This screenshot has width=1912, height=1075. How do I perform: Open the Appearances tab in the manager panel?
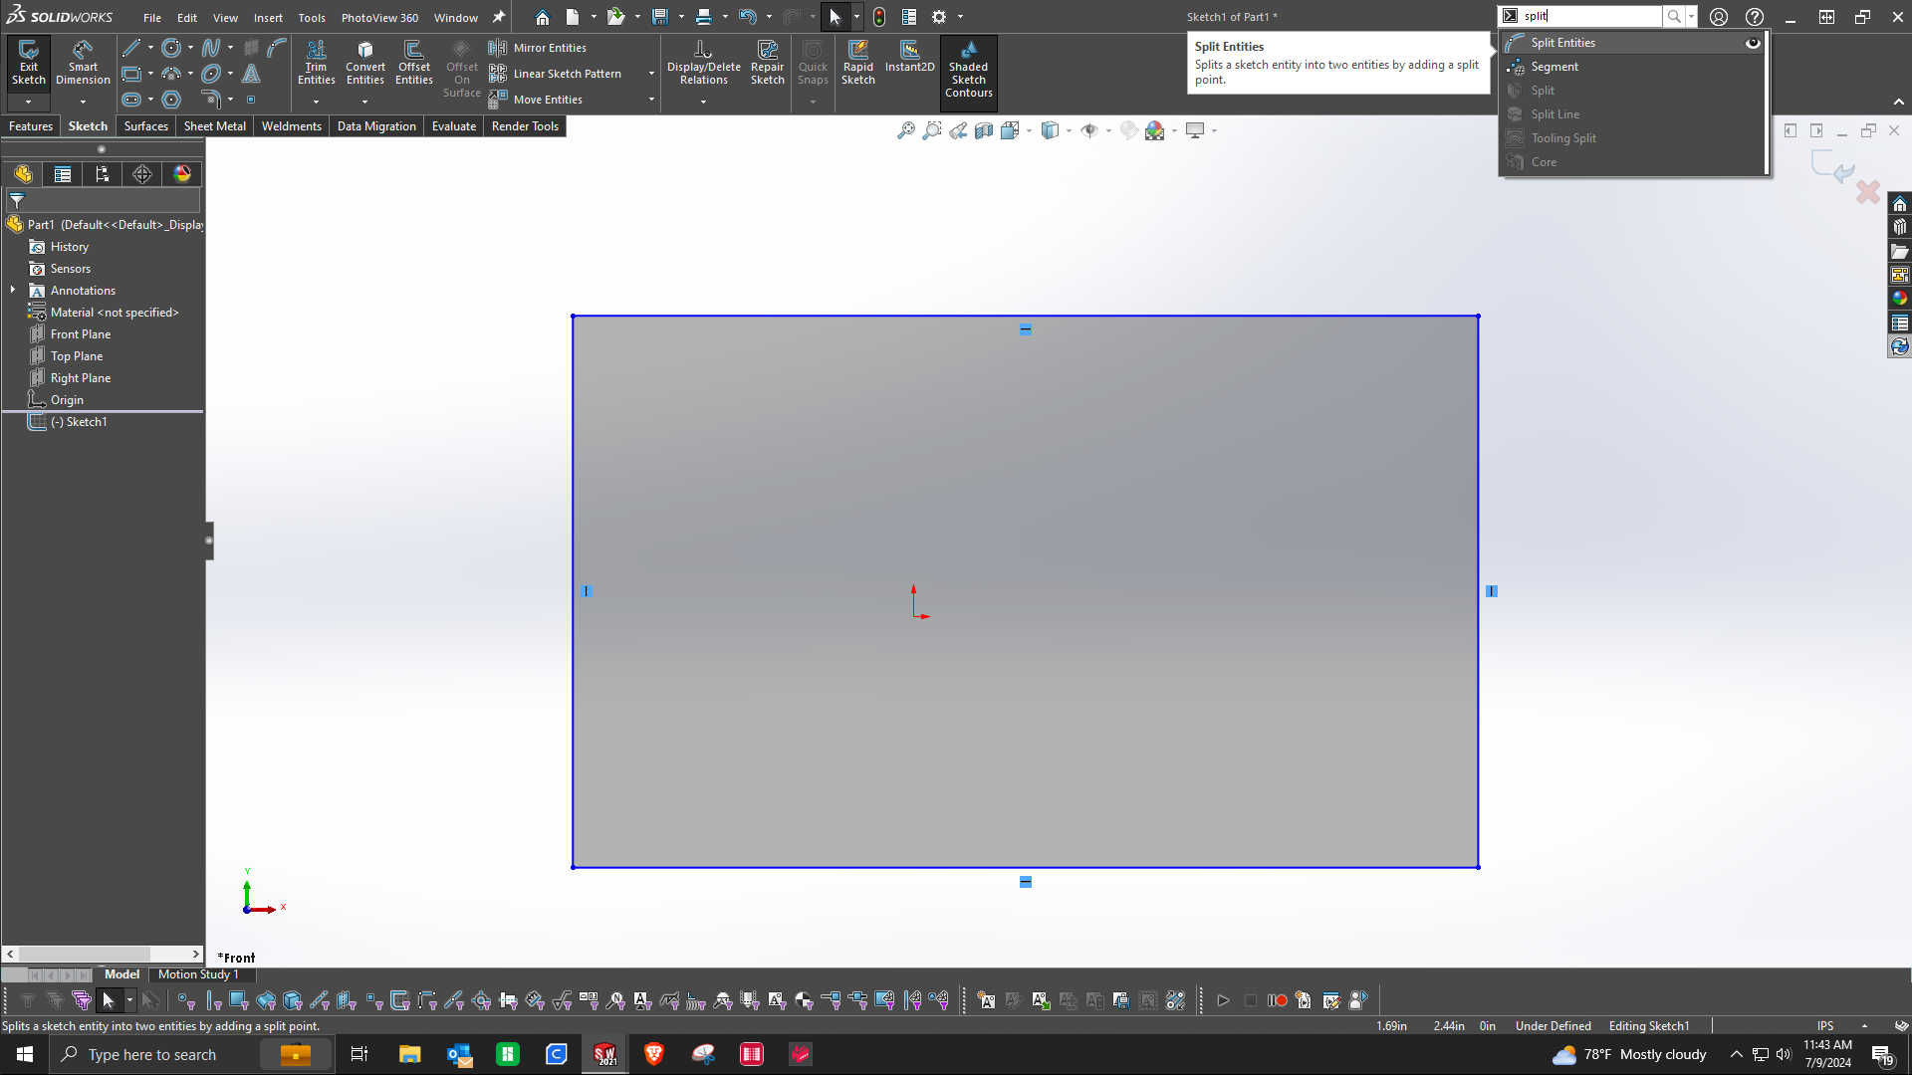(x=182, y=174)
